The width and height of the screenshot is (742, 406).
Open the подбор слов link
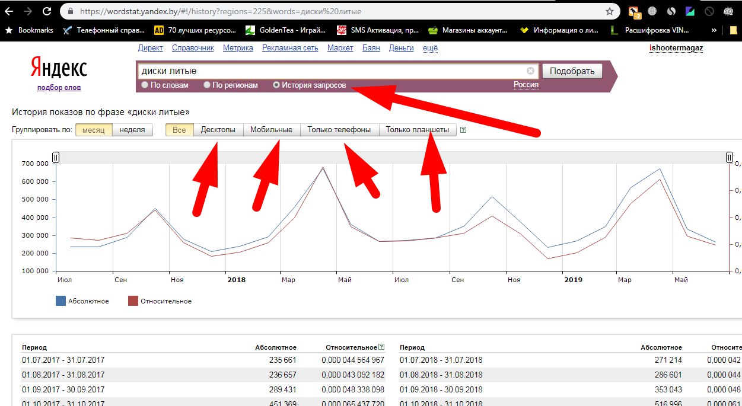tap(59, 88)
